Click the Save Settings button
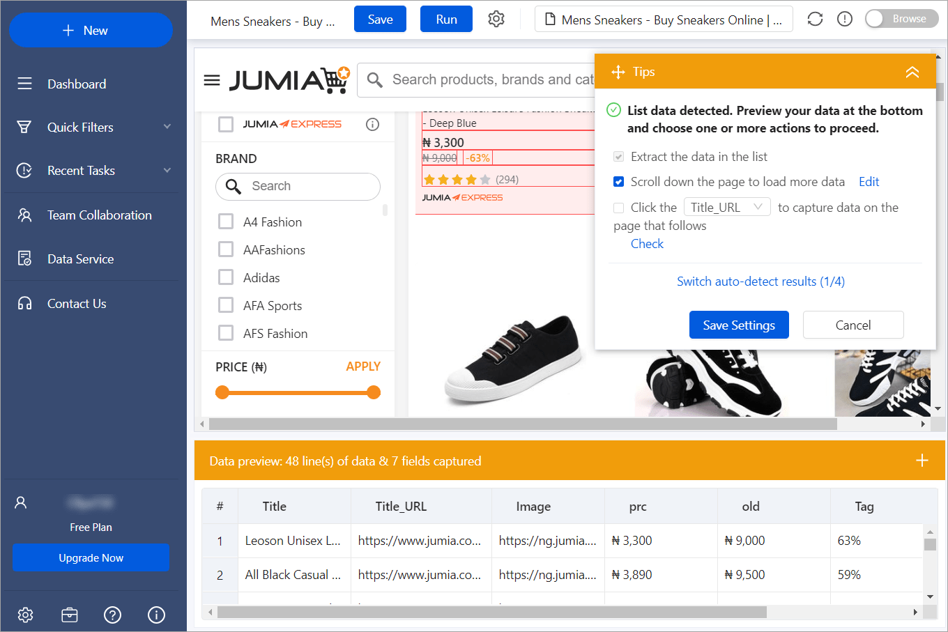948x632 pixels. tap(739, 325)
